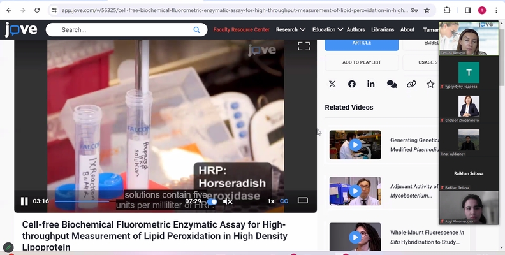Image resolution: width=505 pixels, height=255 pixels.
Task: Unmute the video sound
Action: 228,201
